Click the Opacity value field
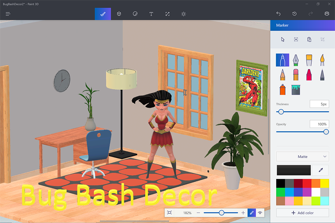Screen dimensions: 335x223 click(x=319, y=124)
